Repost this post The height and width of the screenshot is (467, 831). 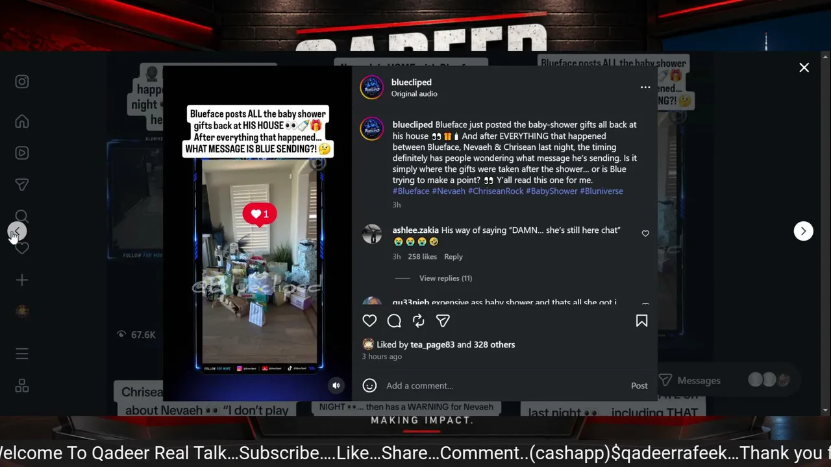(419, 320)
